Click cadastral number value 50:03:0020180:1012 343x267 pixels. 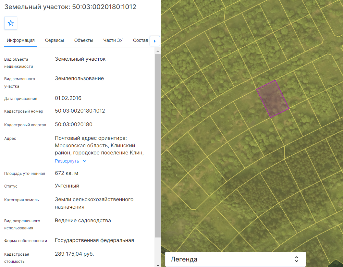(80, 111)
